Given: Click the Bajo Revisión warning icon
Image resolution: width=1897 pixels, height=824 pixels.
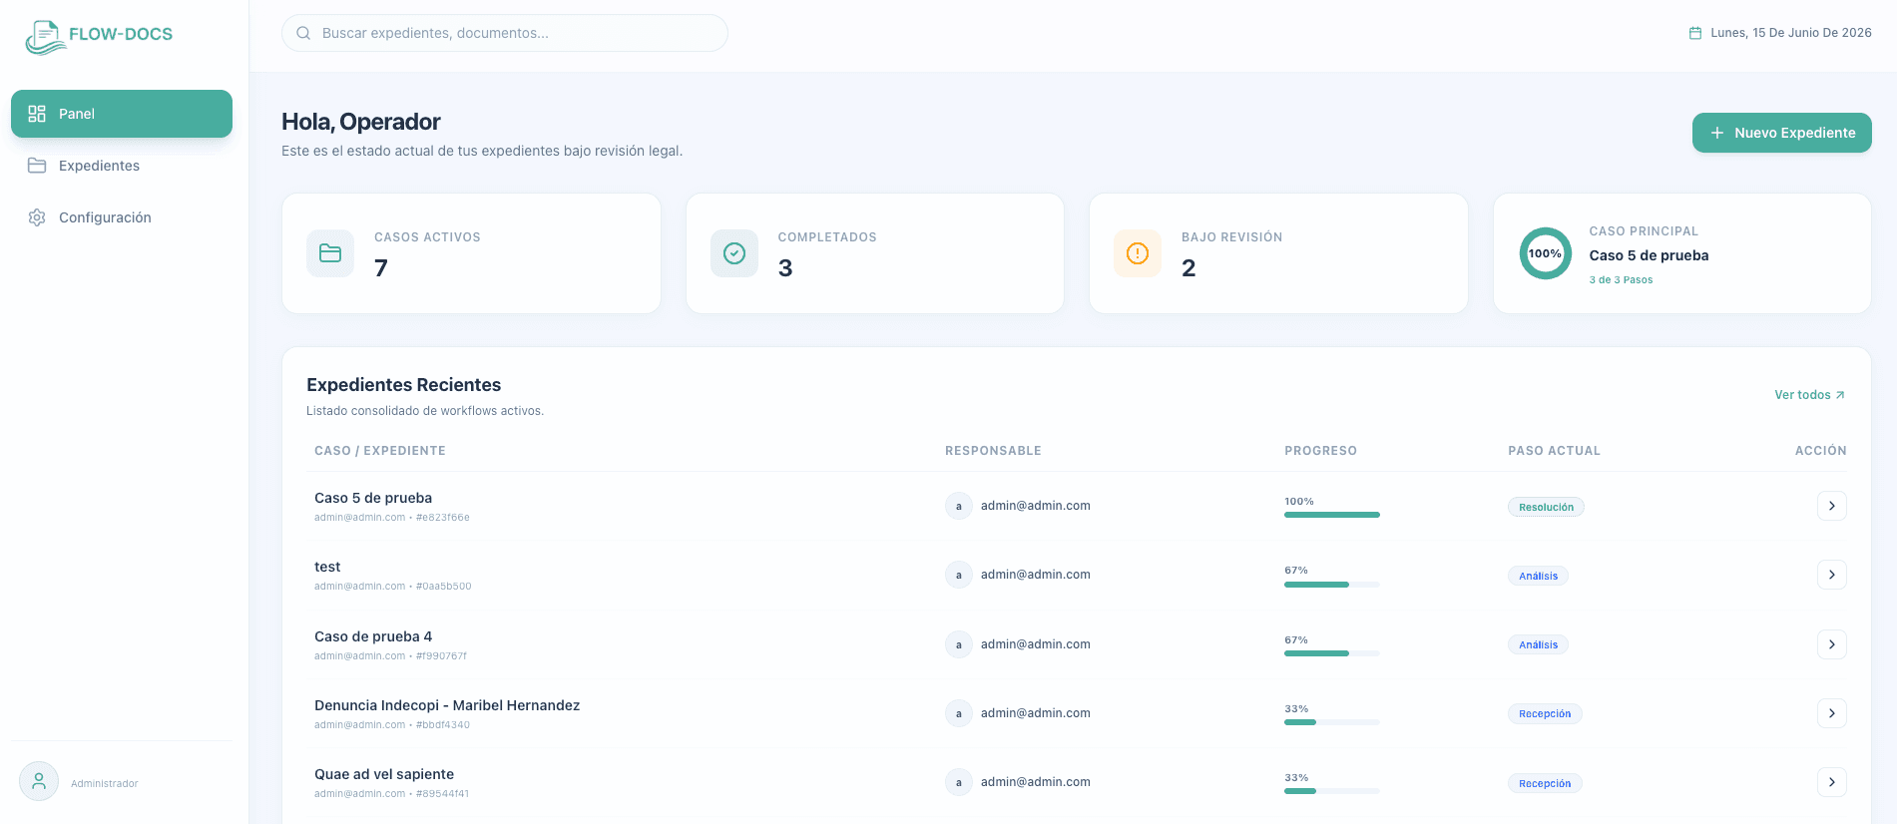Looking at the screenshot, I should coord(1138,253).
